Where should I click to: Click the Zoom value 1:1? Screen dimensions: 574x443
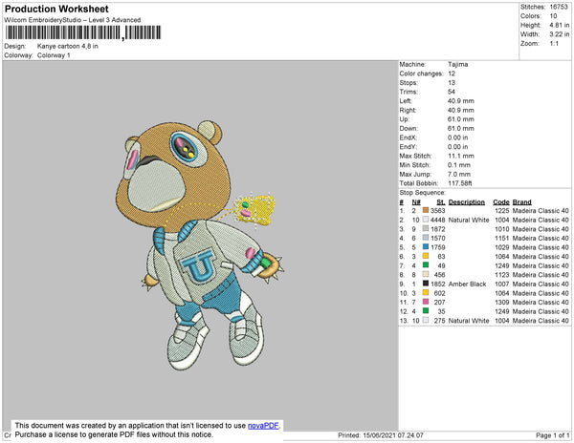click(x=554, y=44)
